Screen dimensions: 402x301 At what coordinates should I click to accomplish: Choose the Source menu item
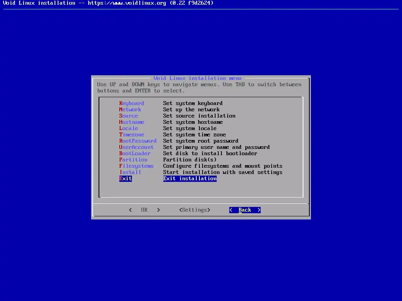[128, 116]
